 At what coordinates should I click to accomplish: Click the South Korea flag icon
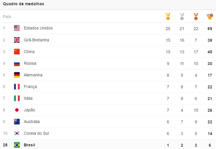tap(17, 133)
